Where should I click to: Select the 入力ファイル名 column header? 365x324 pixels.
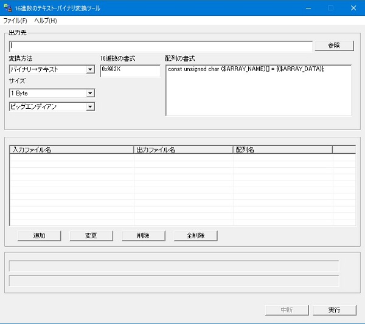point(71,150)
